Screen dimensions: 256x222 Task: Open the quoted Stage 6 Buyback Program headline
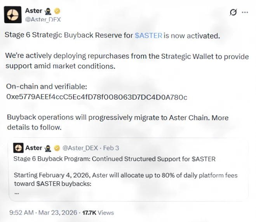tap(114, 159)
